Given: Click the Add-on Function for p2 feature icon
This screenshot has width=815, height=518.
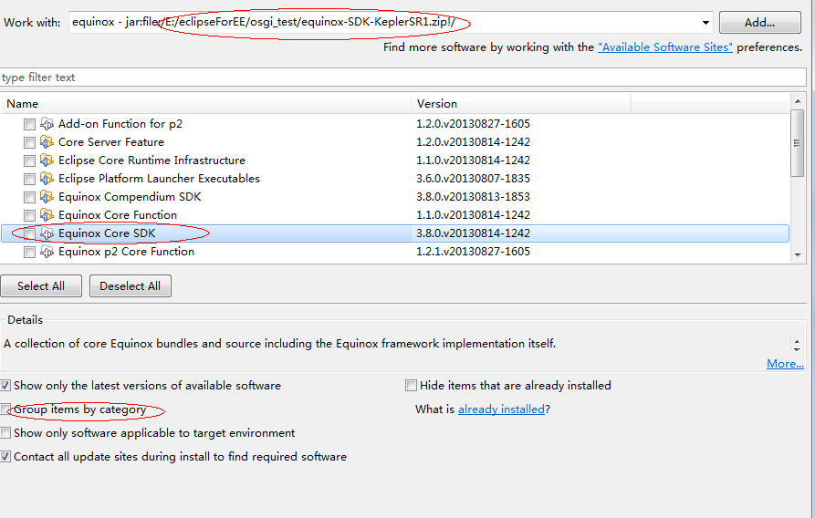Looking at the screenshot, I should coord(47,124).
